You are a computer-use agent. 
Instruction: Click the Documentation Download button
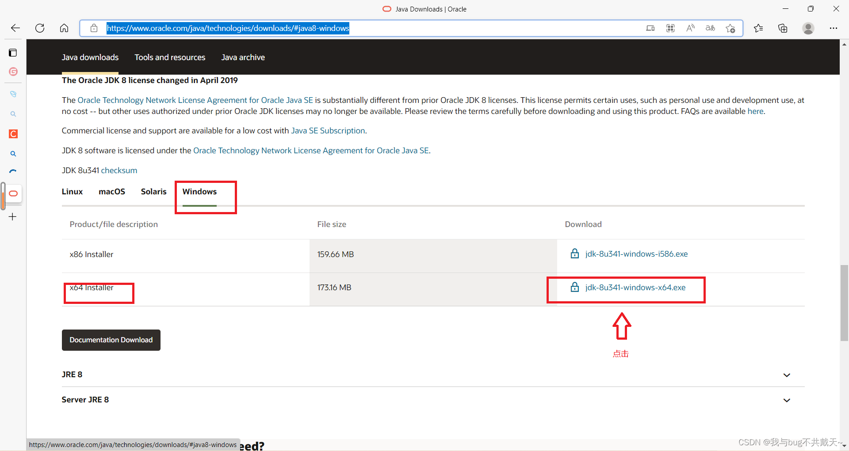(111, 340)
